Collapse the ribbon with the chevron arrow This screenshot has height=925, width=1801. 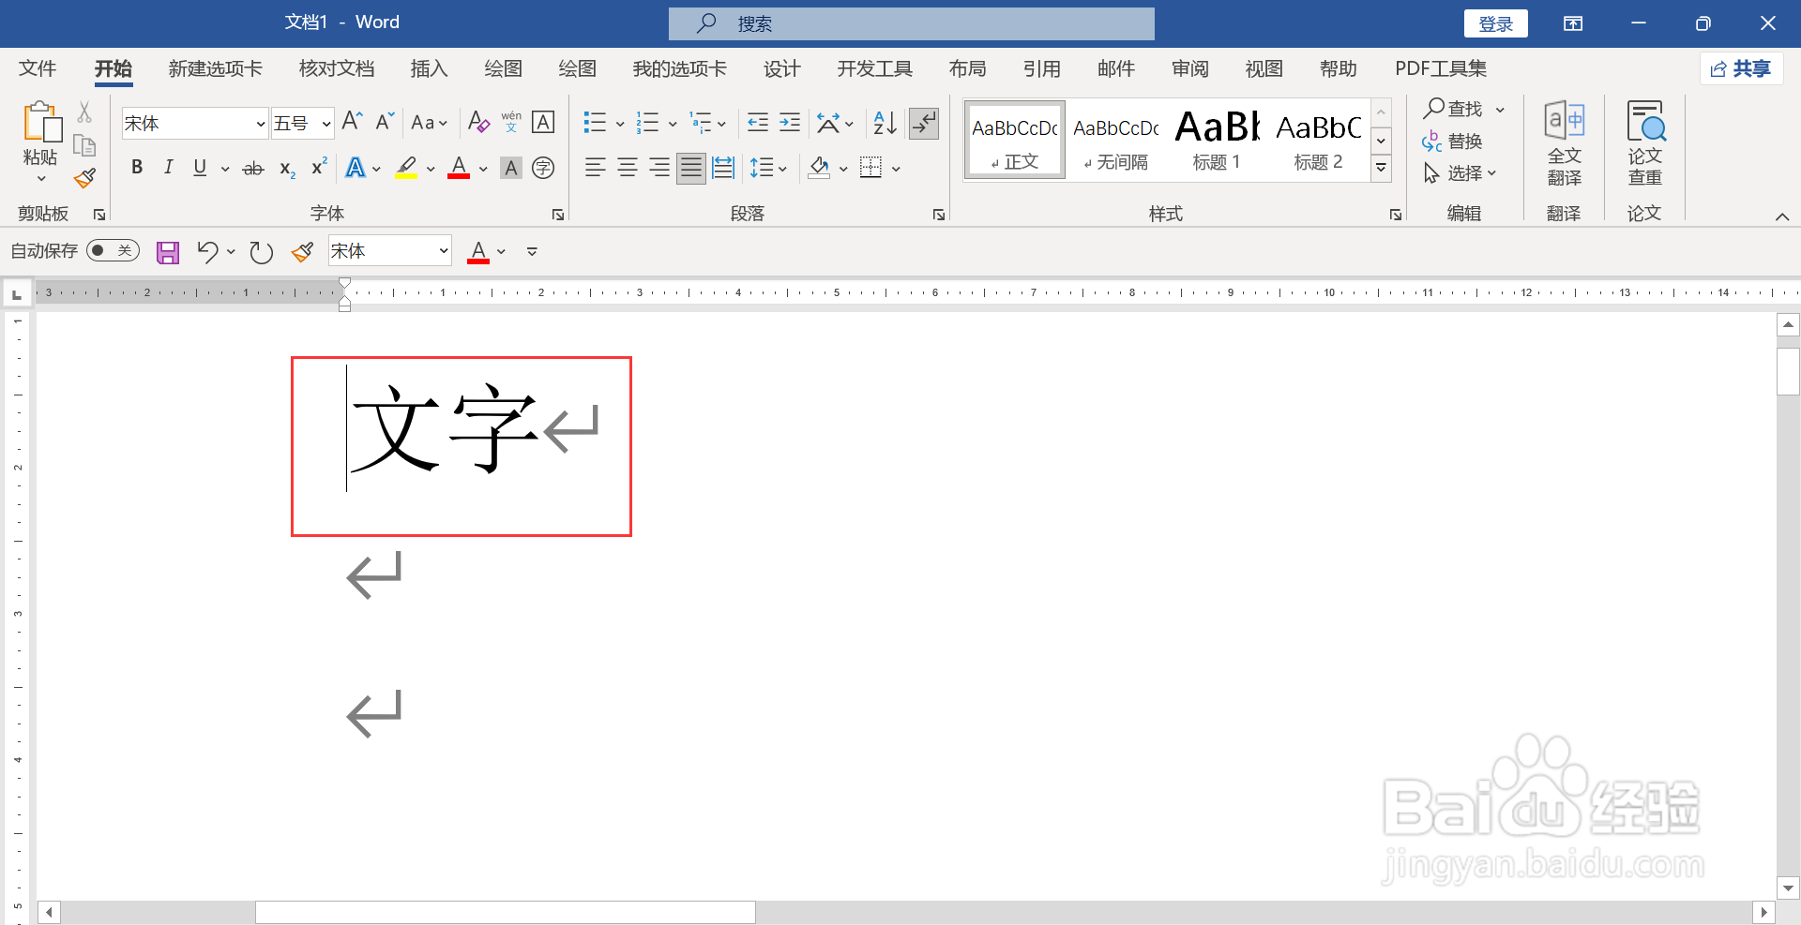pos(1782,216)
